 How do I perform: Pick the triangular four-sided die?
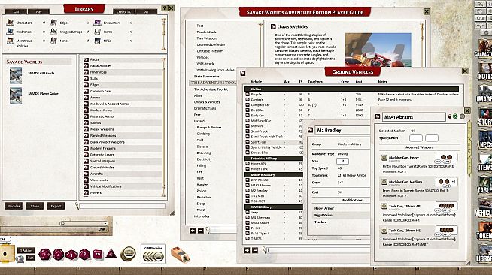click(111, 253)
